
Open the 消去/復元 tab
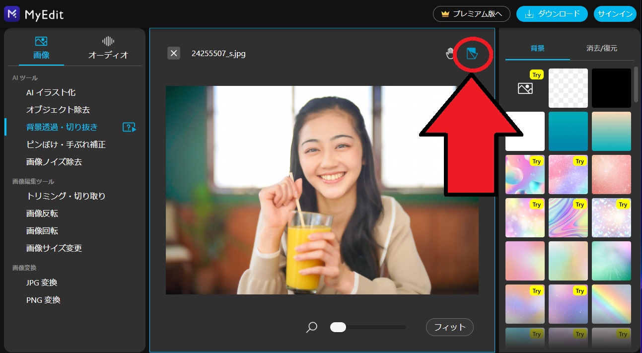602,48
